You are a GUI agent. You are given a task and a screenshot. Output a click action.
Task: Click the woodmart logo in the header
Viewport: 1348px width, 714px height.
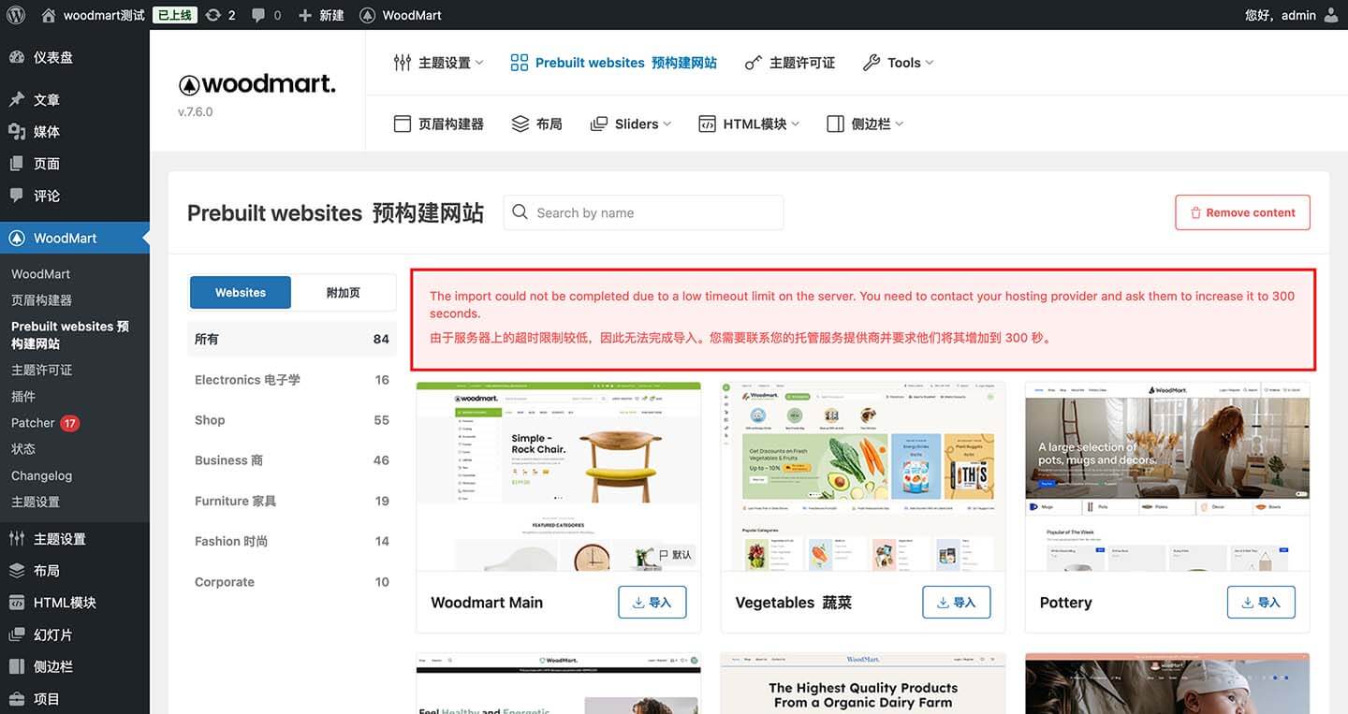click(256, 84)
